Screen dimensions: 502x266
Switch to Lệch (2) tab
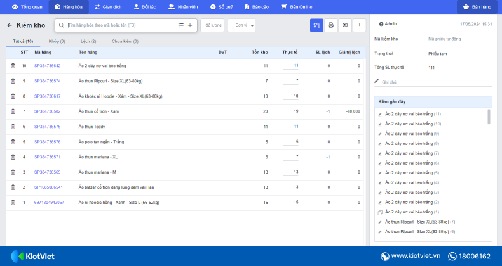click(x=88, y=41)
